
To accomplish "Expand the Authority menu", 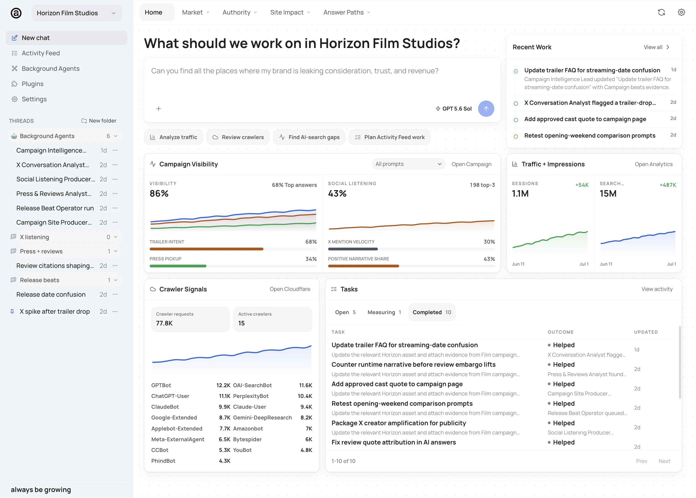I will [x=240, y=12].
